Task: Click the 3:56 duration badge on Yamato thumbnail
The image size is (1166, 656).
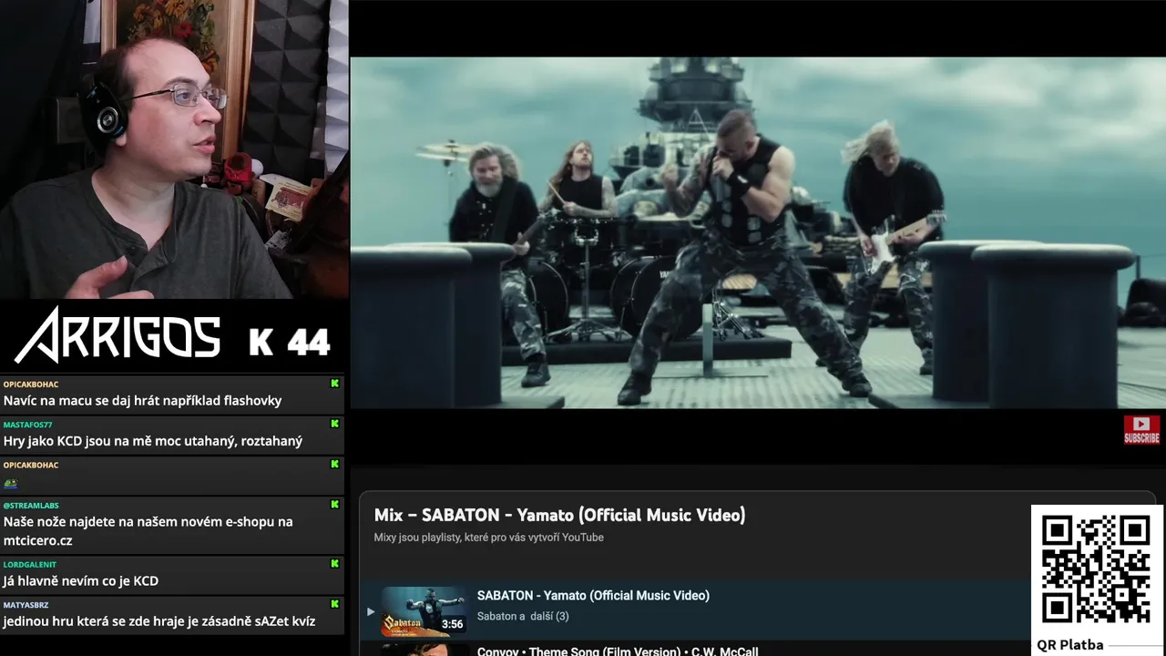Action: (x=452, y=624)
